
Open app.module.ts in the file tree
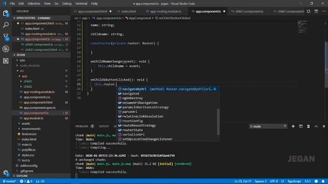click(x=42, y=118)
